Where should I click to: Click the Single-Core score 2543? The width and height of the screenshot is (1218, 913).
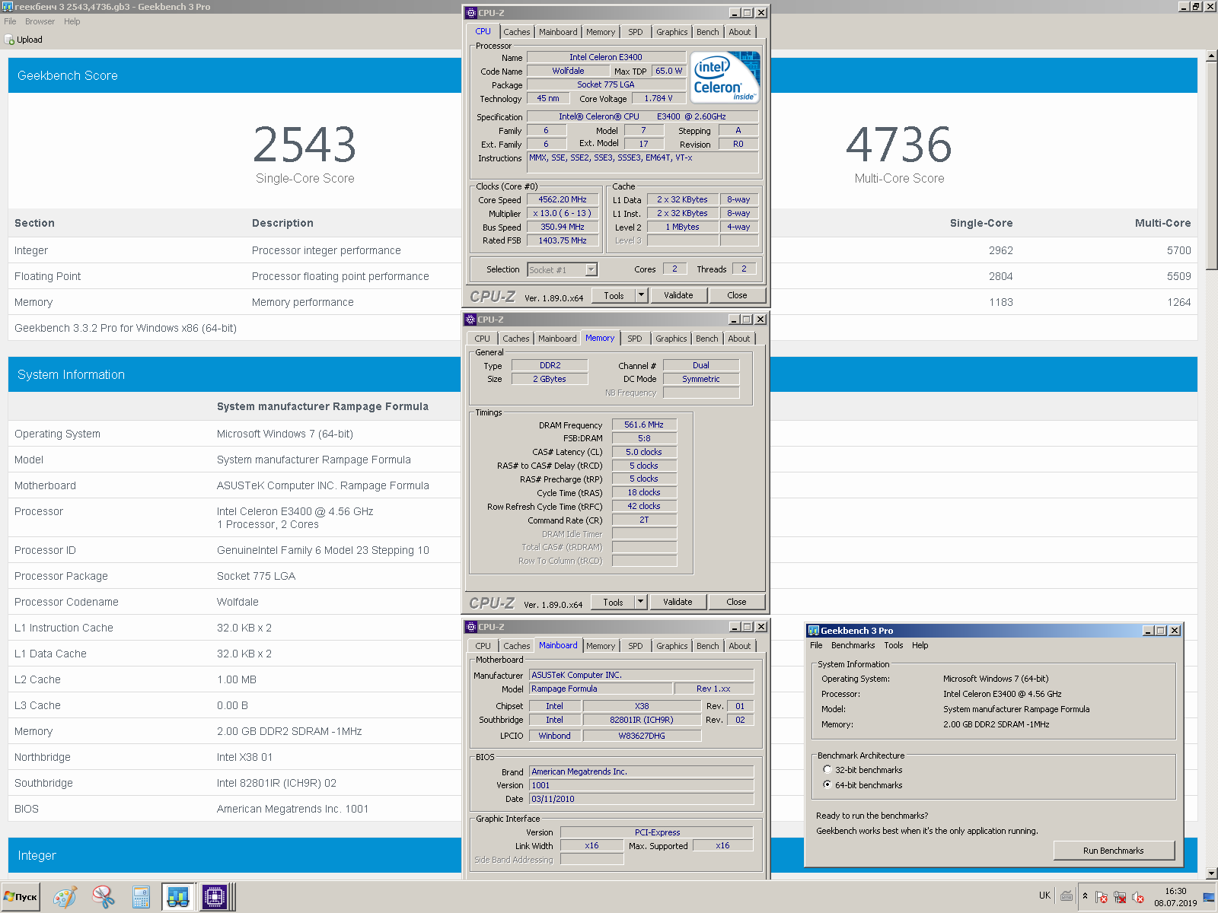click(x=304, y=145)
